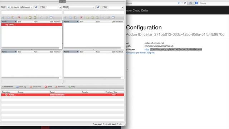Click the paste clipboard icon in right toolbar
Image resolution: width=229 pixels, height=129 pixels.
point(75,17)
